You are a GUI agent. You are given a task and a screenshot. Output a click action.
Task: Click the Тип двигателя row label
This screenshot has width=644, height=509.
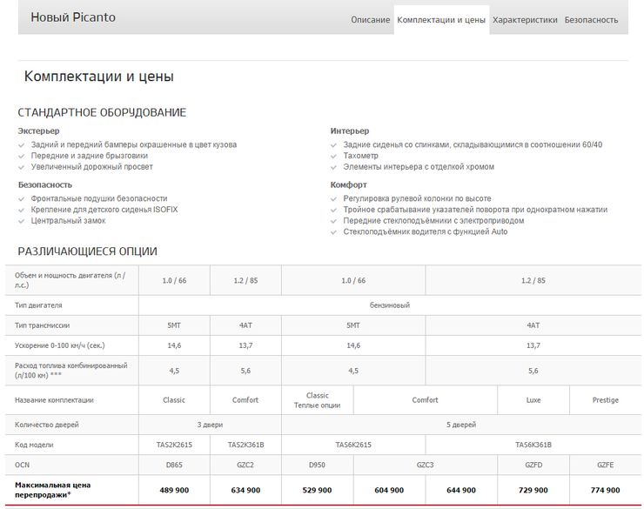[38, 305]
